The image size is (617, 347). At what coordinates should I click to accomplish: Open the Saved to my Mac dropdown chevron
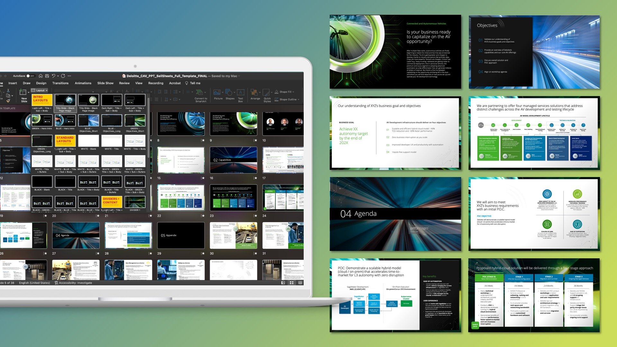(239, 76)
